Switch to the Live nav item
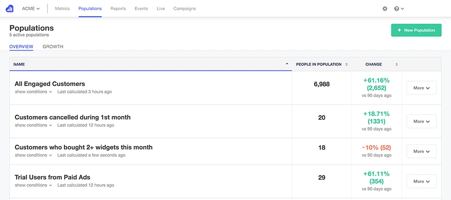The height and width of the screenshot is (200, 451). [x=161, y=8]
